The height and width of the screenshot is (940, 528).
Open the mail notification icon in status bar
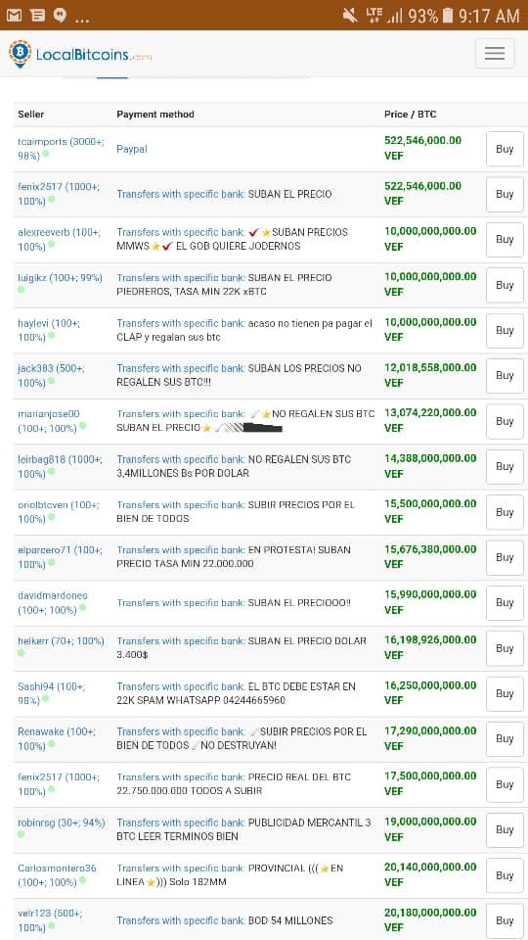(14, 16)
